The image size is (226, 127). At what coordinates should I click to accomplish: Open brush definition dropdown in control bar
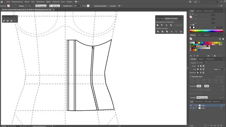(x=61, y=6)
